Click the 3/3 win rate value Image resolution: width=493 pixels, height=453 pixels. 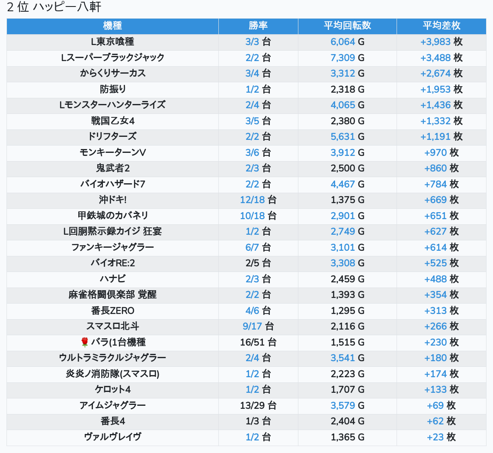click(x=258, y=42)
